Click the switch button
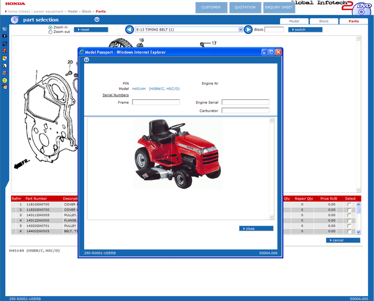The image size is (374, 301). (305, 30)
